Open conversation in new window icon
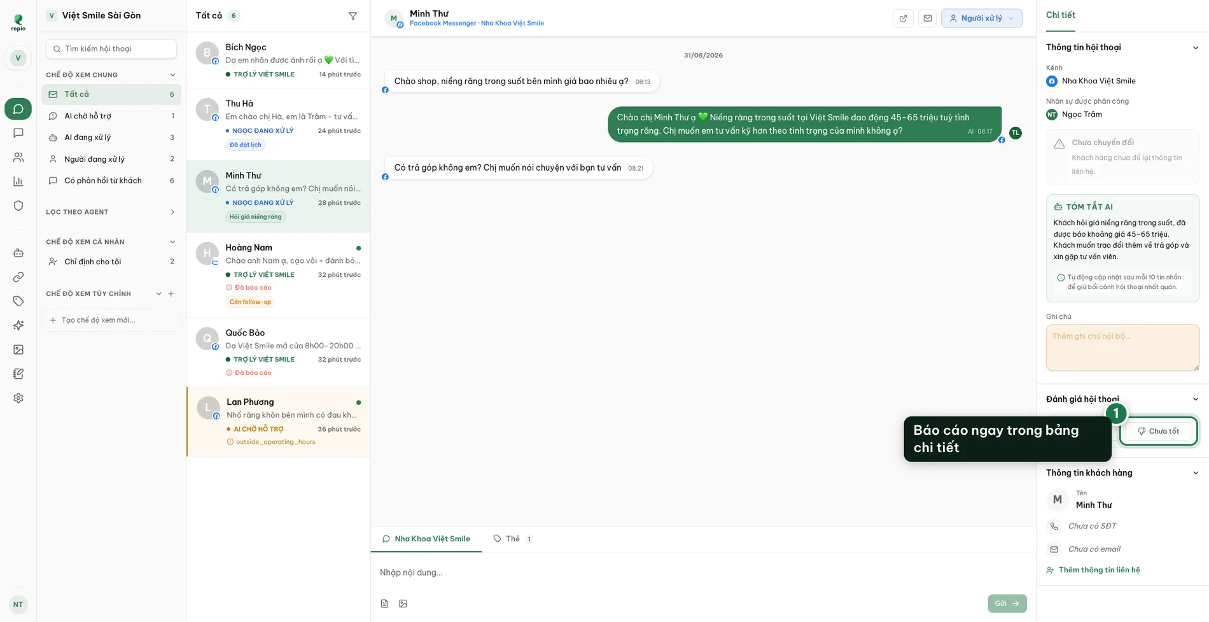The width and height of the screenshot is (1209, 622). [903, 18]
